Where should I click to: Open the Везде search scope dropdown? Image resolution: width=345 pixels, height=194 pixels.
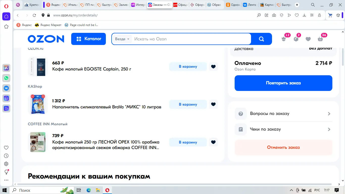122,39
